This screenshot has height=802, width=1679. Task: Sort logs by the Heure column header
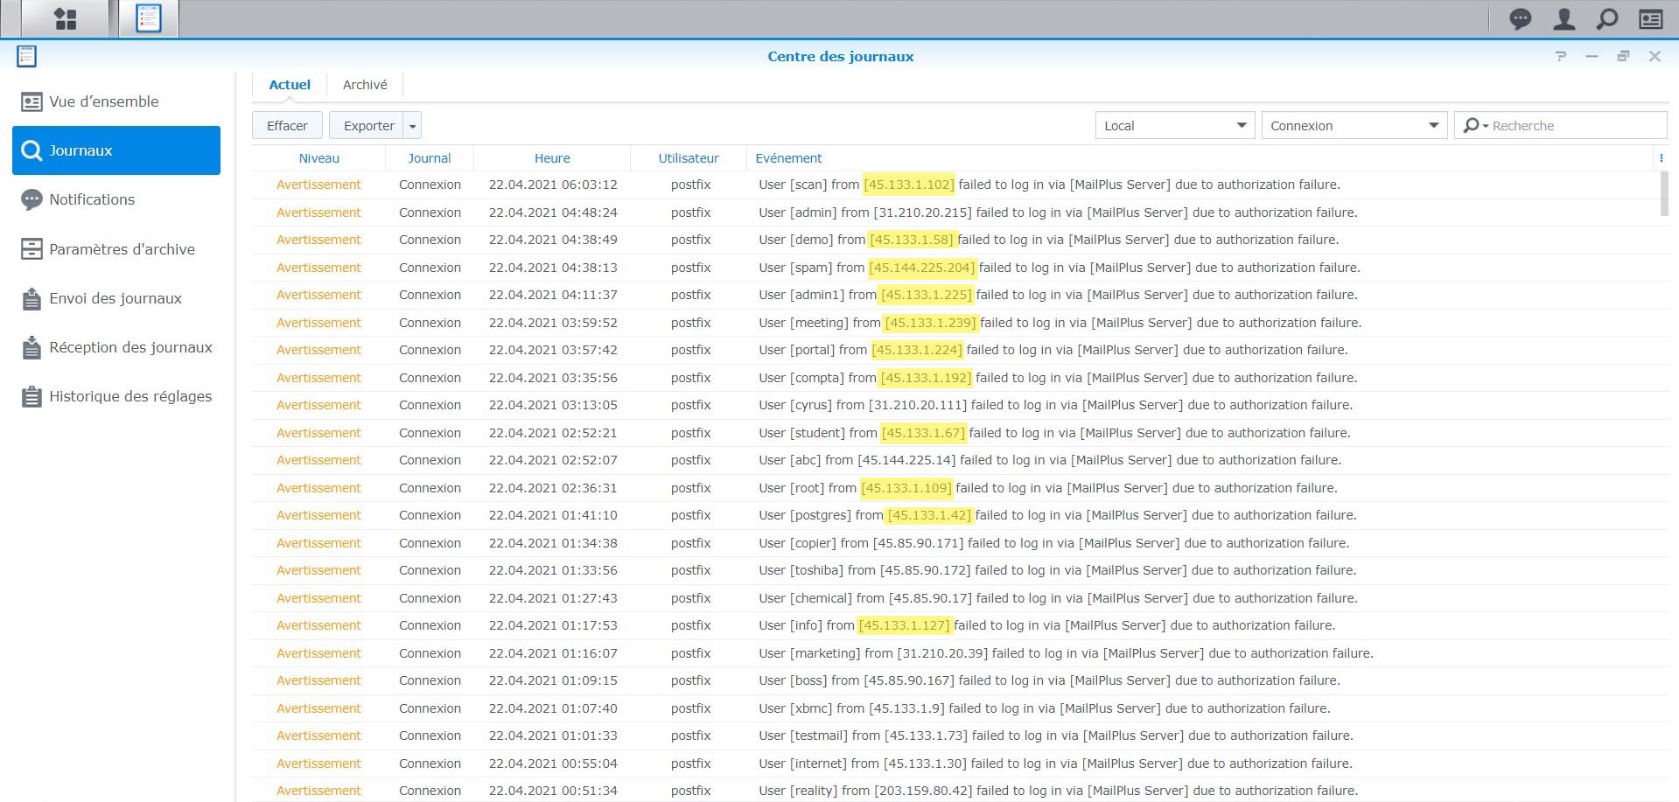click(x=552, y=158)
